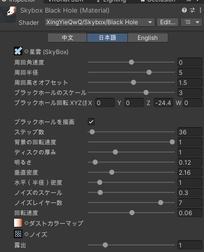Viewport: 204px width, 252px height.
Task: Click the ノイズレイヤー数 value field showing 7
Action: [190, 203]
